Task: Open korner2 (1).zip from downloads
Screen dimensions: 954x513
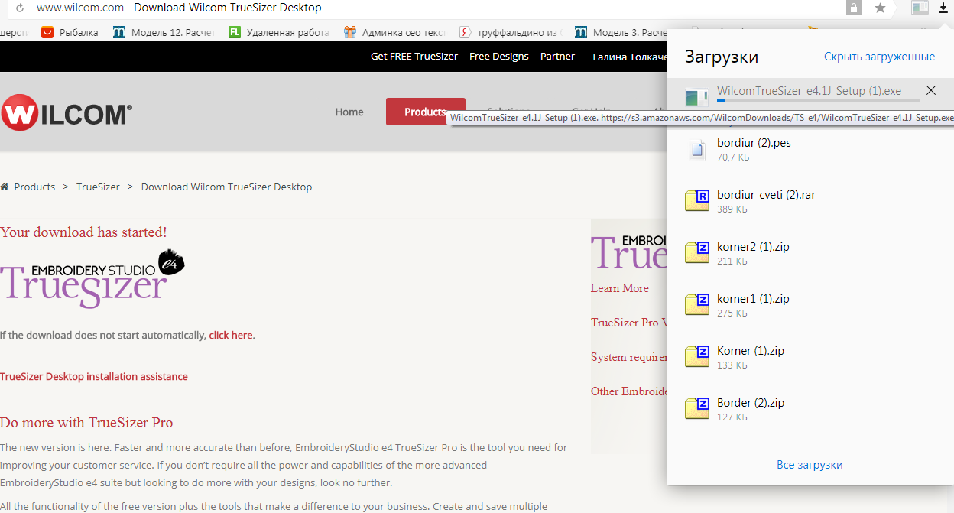Action: (752, 247)
